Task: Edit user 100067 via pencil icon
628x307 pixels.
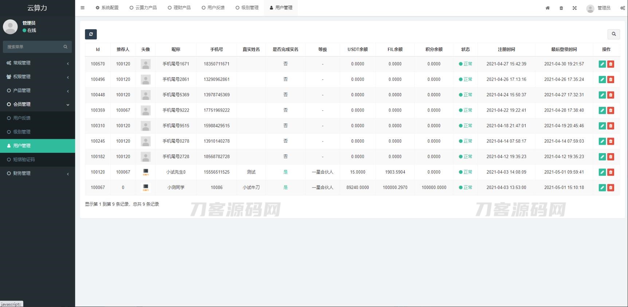Action: [x=602, y=188]
